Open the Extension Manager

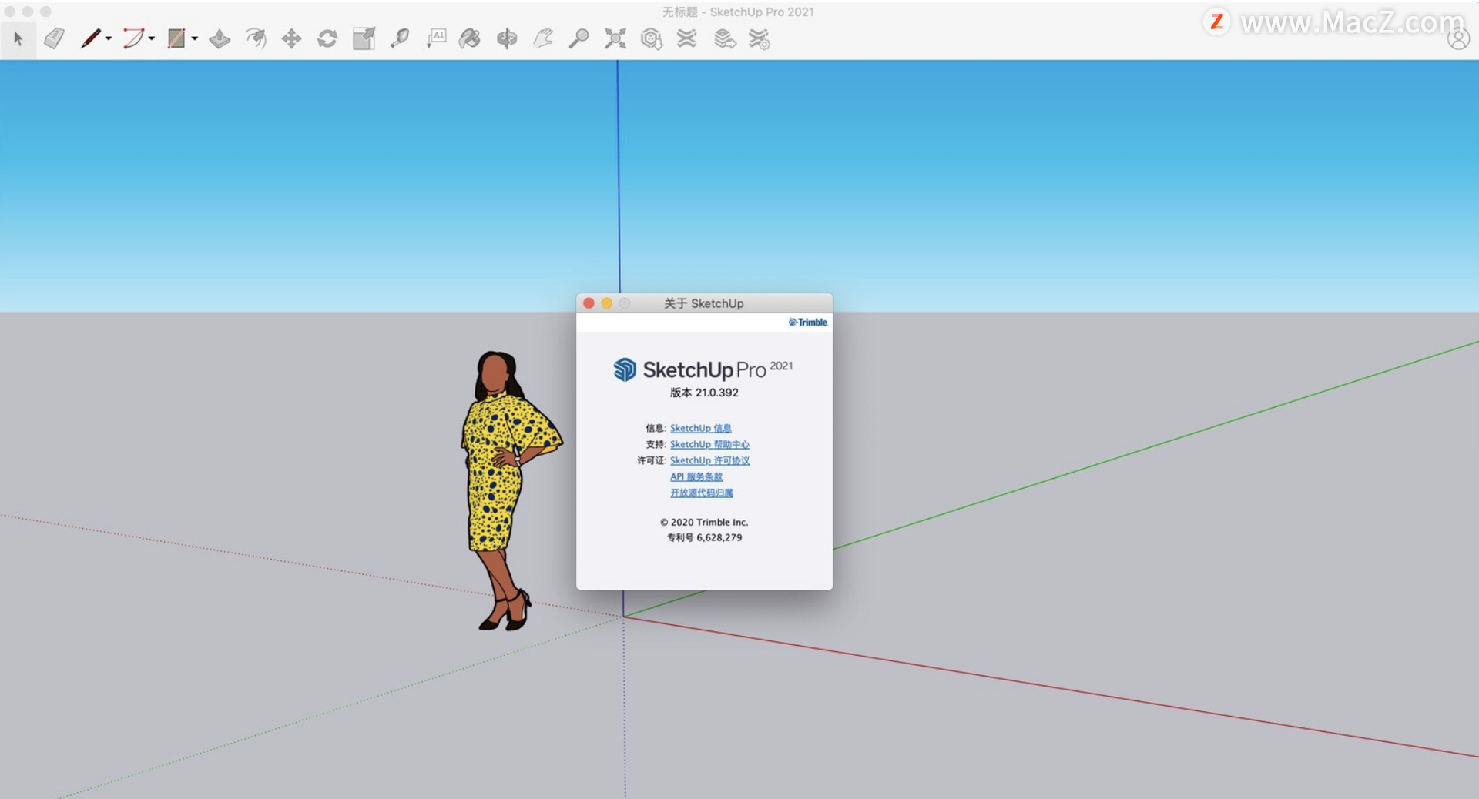coord(760,38)
